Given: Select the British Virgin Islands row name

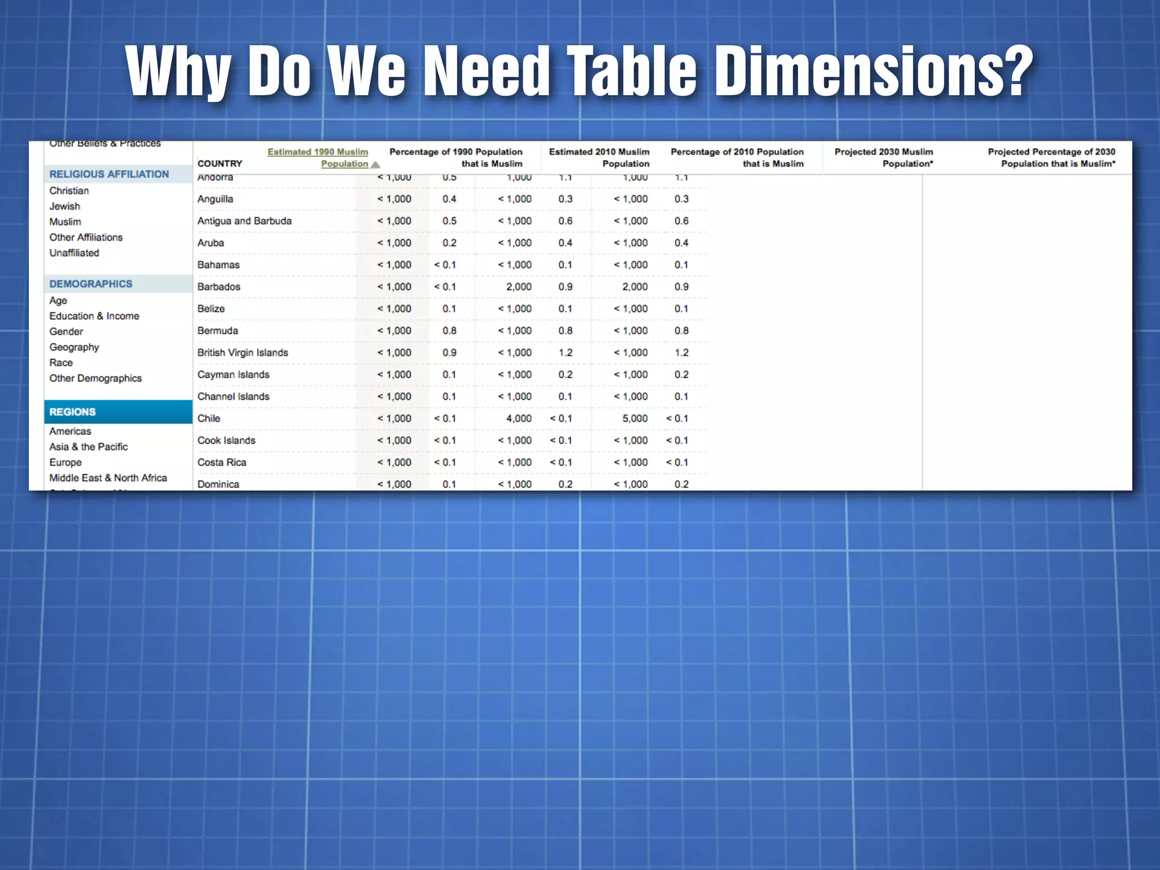Looking at the screenshot, I should pyautogui.click(x=242, y=353).
